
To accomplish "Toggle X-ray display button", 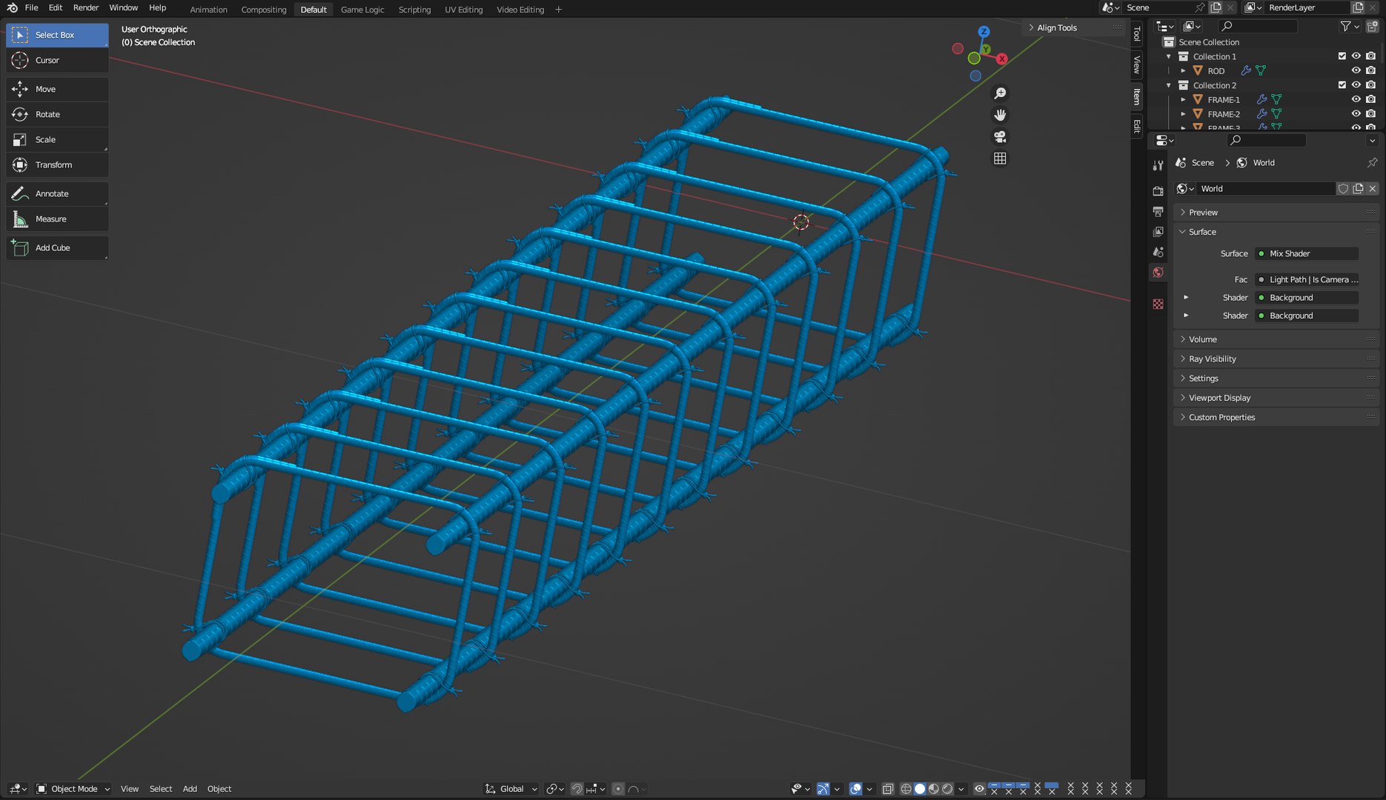I will tap(887, 789).
